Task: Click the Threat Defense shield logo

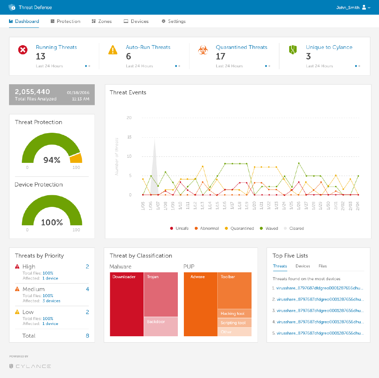Action: pyautogui.click(x=12, y=8)
